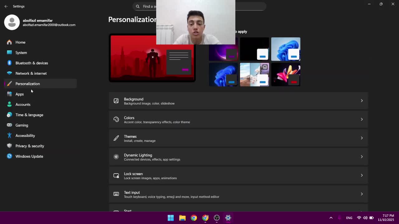
Task: Expand the Background settings chevron
Action: [362, 101]
